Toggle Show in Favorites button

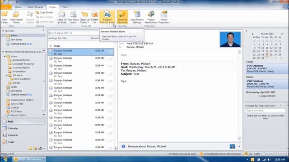click(122, 17)
